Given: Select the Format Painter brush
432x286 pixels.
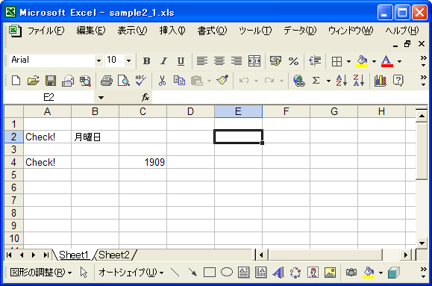Looking at the screenshot, I should click(222, 80).
